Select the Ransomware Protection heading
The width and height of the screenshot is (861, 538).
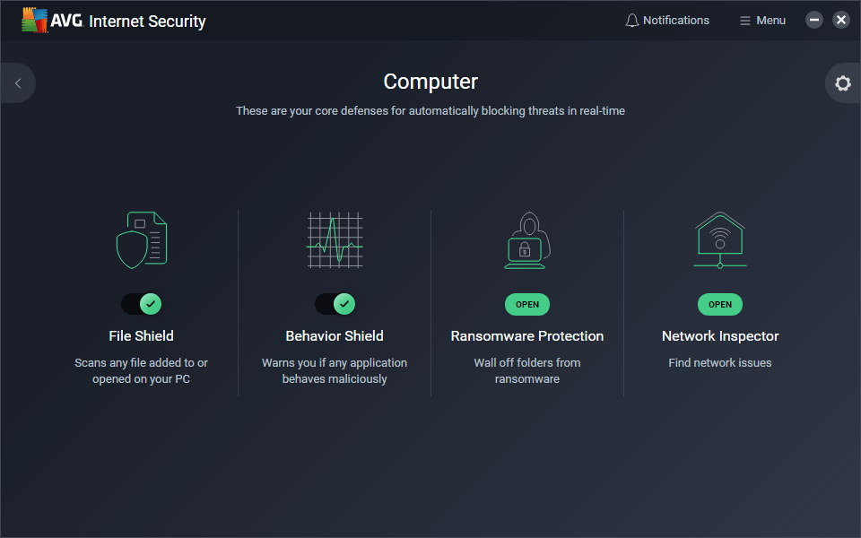coord(527,336)
